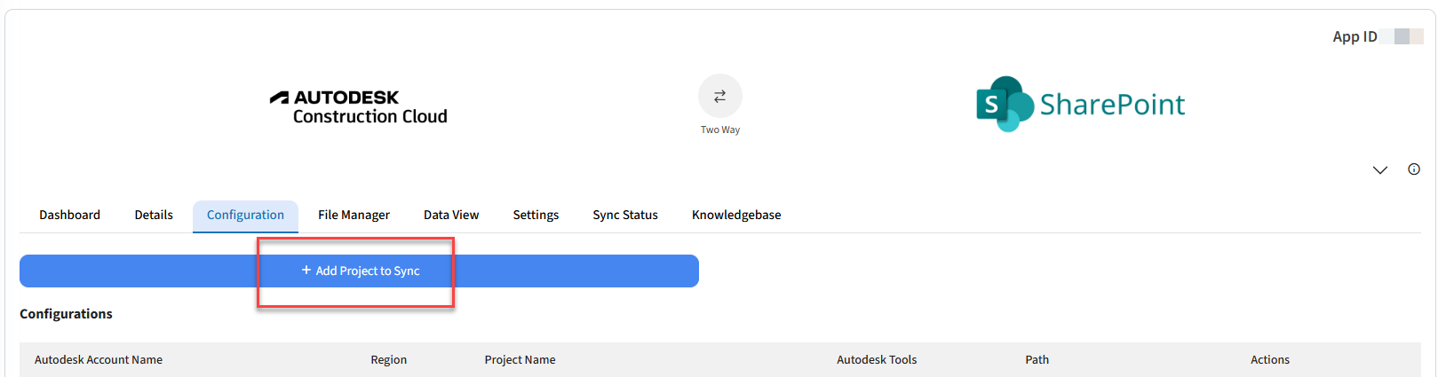This screenshot has width=1454, height=377.
Task: Click the Path column header
Action: tap(1037, 359)
